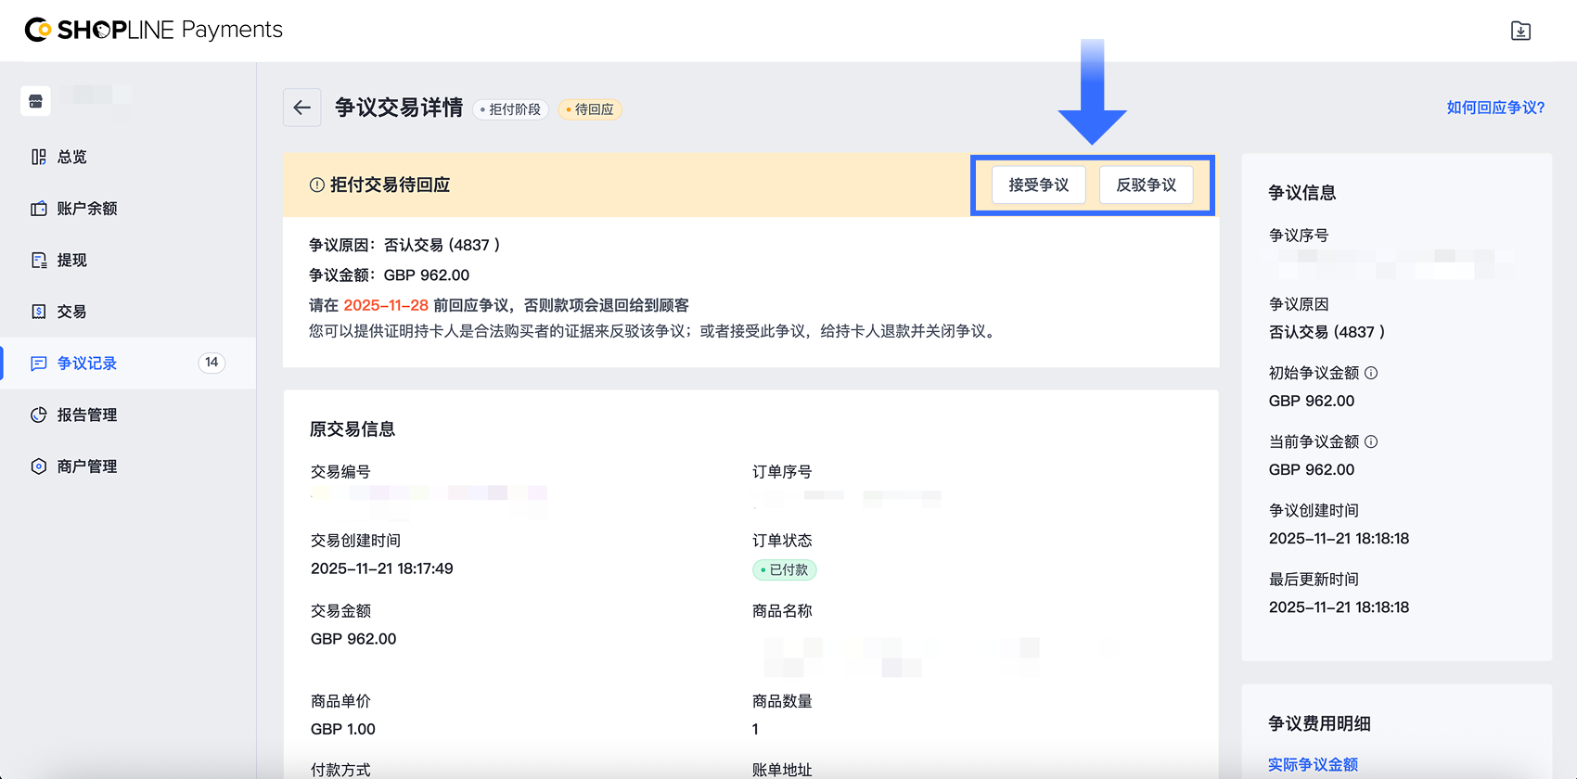Open the 如何回应争议? help link

[x=1495, y=108]
